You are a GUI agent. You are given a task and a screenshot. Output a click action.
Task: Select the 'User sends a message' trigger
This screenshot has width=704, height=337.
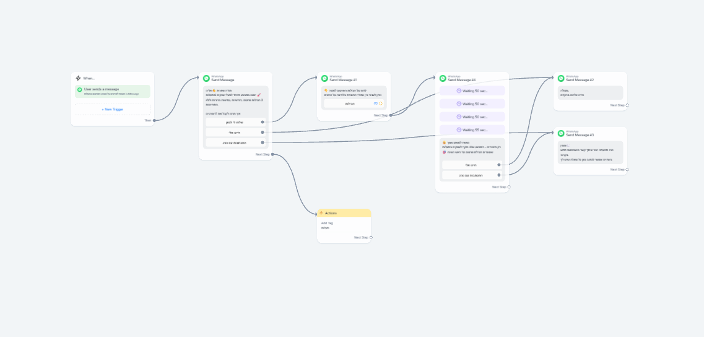(x=112, y=91)
